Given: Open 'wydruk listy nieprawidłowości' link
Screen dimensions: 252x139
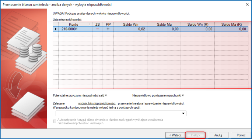Looking at the screenshot, I should (x=97, y=103).
